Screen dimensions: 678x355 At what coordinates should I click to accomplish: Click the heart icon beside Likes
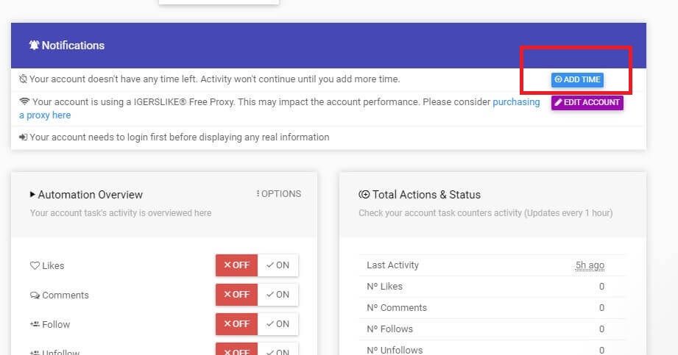pos(35,266)
